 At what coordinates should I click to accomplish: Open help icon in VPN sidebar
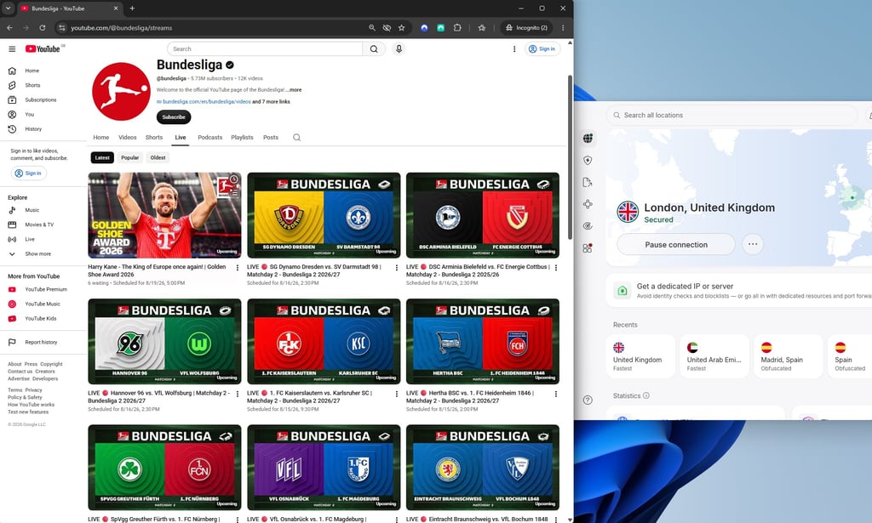588,400
